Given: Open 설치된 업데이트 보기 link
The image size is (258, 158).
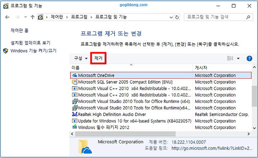Looking at the screenshot, I should [x=30, y=43].
